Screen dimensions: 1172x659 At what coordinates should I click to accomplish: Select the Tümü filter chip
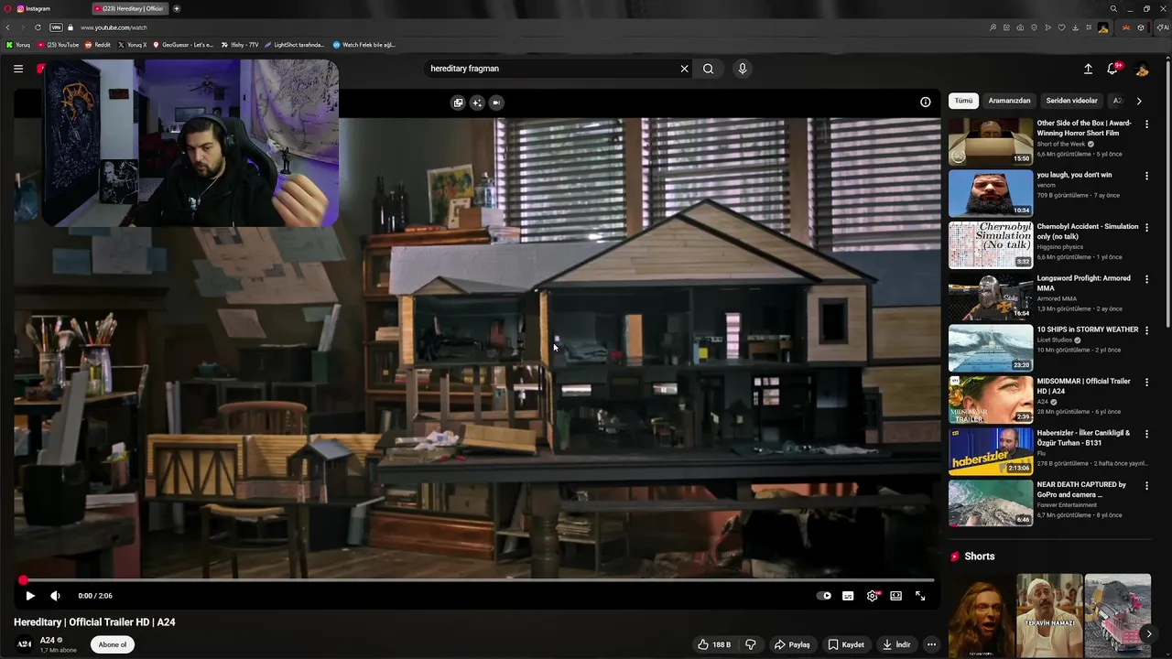point(963,101)
